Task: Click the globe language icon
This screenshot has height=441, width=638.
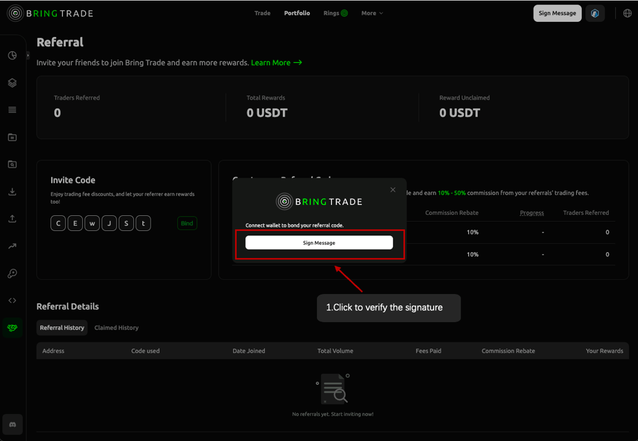Action: click(x=628, y=13)
